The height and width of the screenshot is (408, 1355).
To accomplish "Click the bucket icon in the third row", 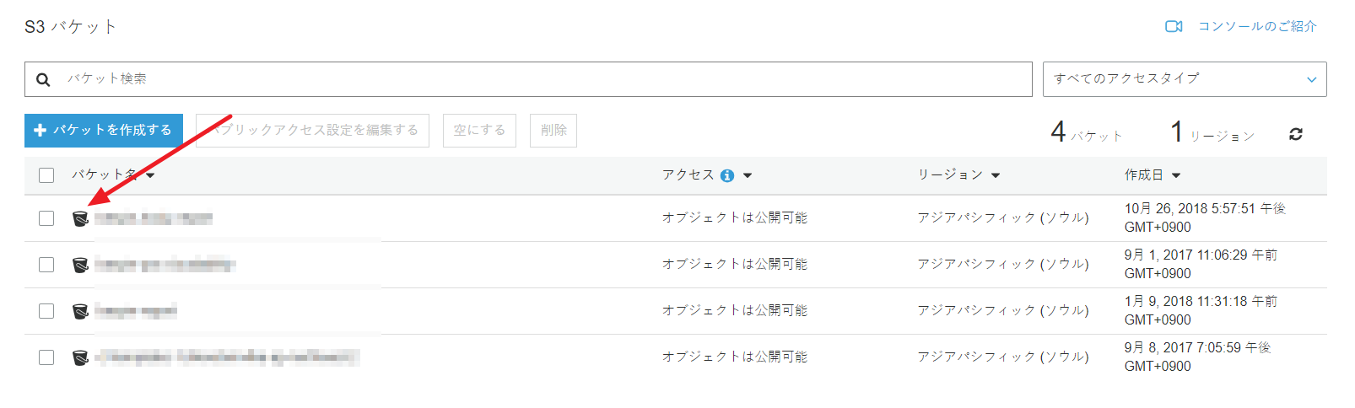I will pos(80,311).
